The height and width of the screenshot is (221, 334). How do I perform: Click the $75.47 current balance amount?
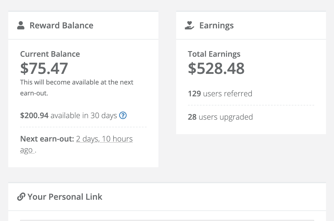(44, 68)
